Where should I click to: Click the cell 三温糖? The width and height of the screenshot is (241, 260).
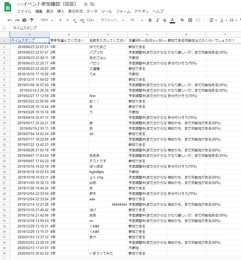click(108, 69)
